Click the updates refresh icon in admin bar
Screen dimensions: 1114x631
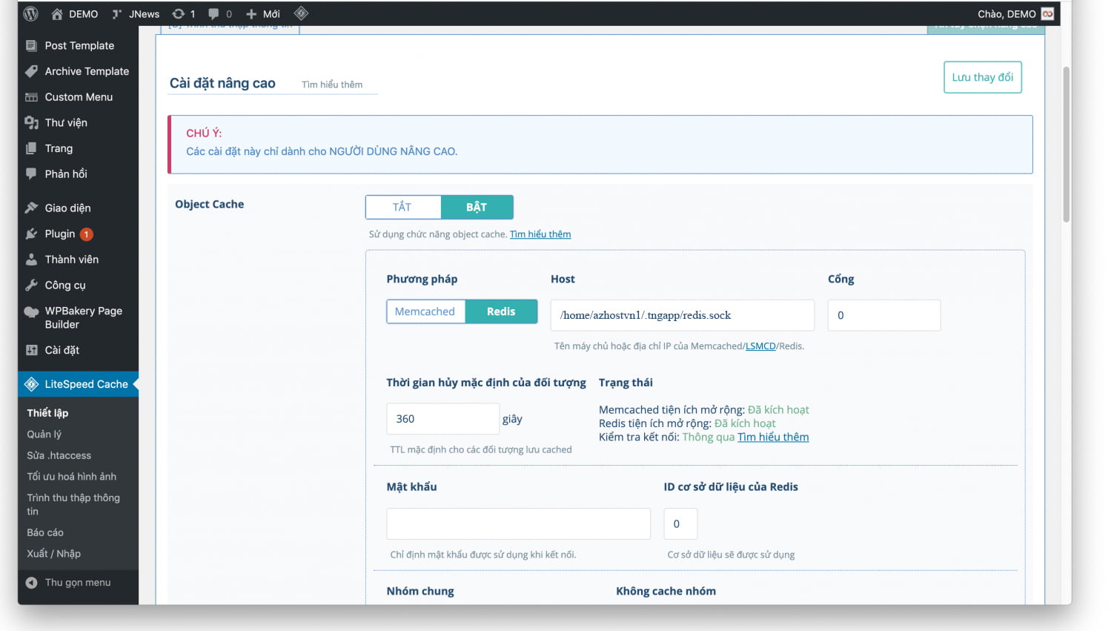pos(179,13)
